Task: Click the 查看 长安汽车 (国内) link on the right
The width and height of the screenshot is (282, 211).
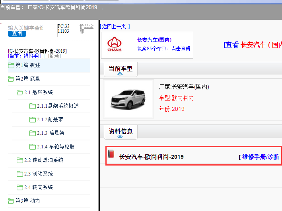Action: click(x=253, y=45)
